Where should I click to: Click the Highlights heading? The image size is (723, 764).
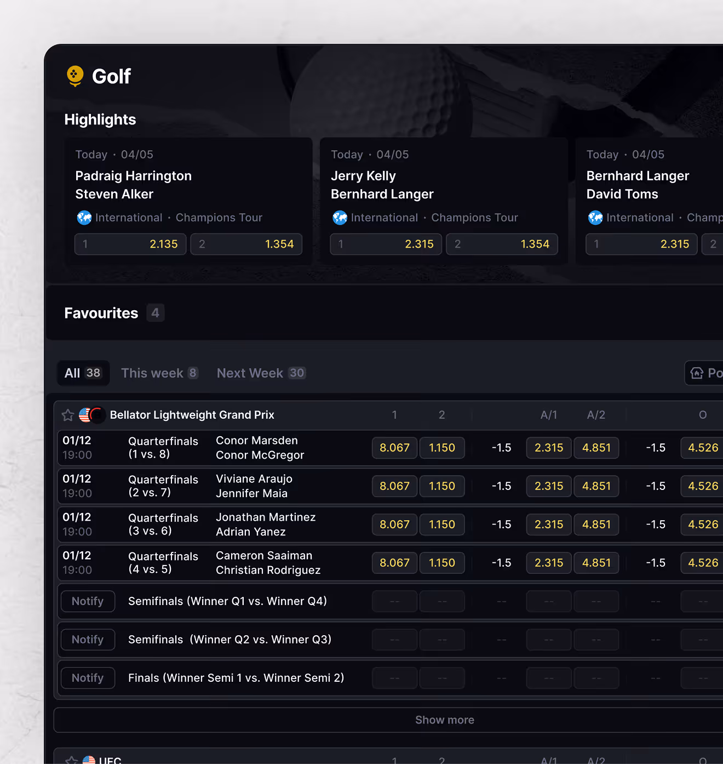(100, 119)
